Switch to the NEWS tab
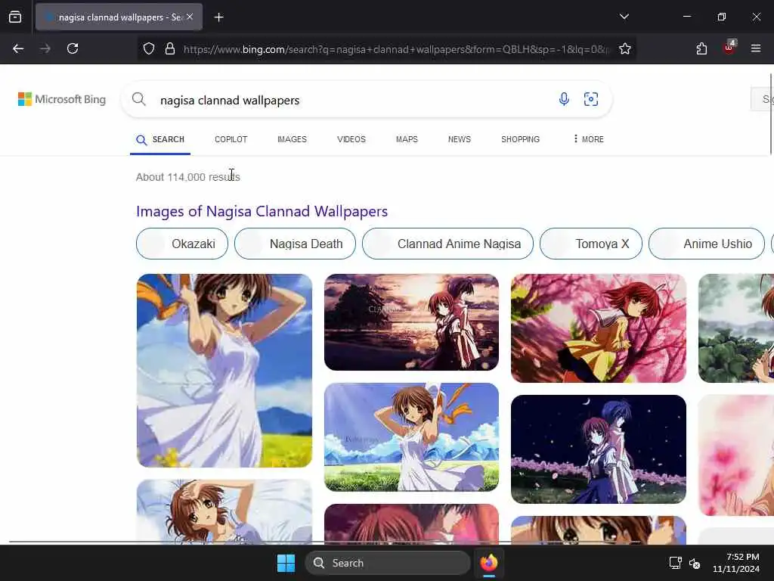Screen dimensions: 774x581 coord(459,139)
